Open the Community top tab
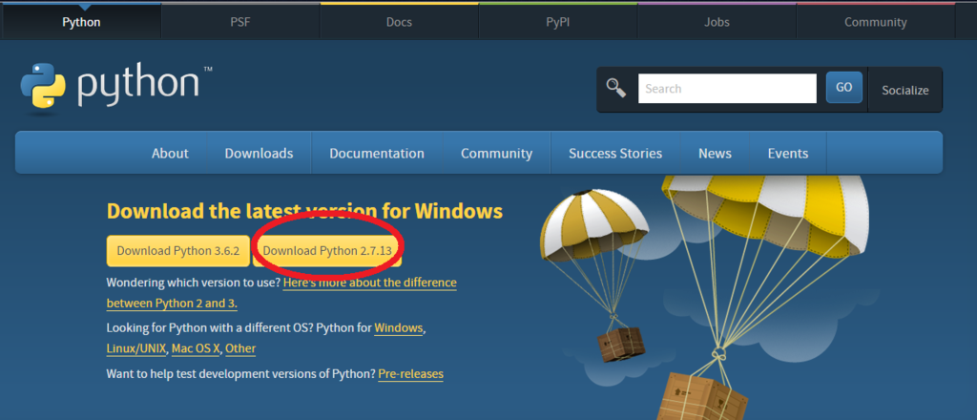 [876, 22]
